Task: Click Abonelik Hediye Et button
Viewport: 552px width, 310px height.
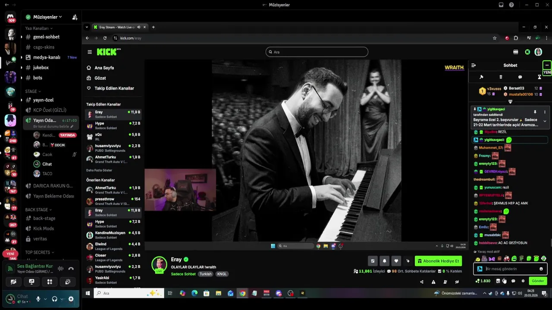Action: [x=438, y=261]
